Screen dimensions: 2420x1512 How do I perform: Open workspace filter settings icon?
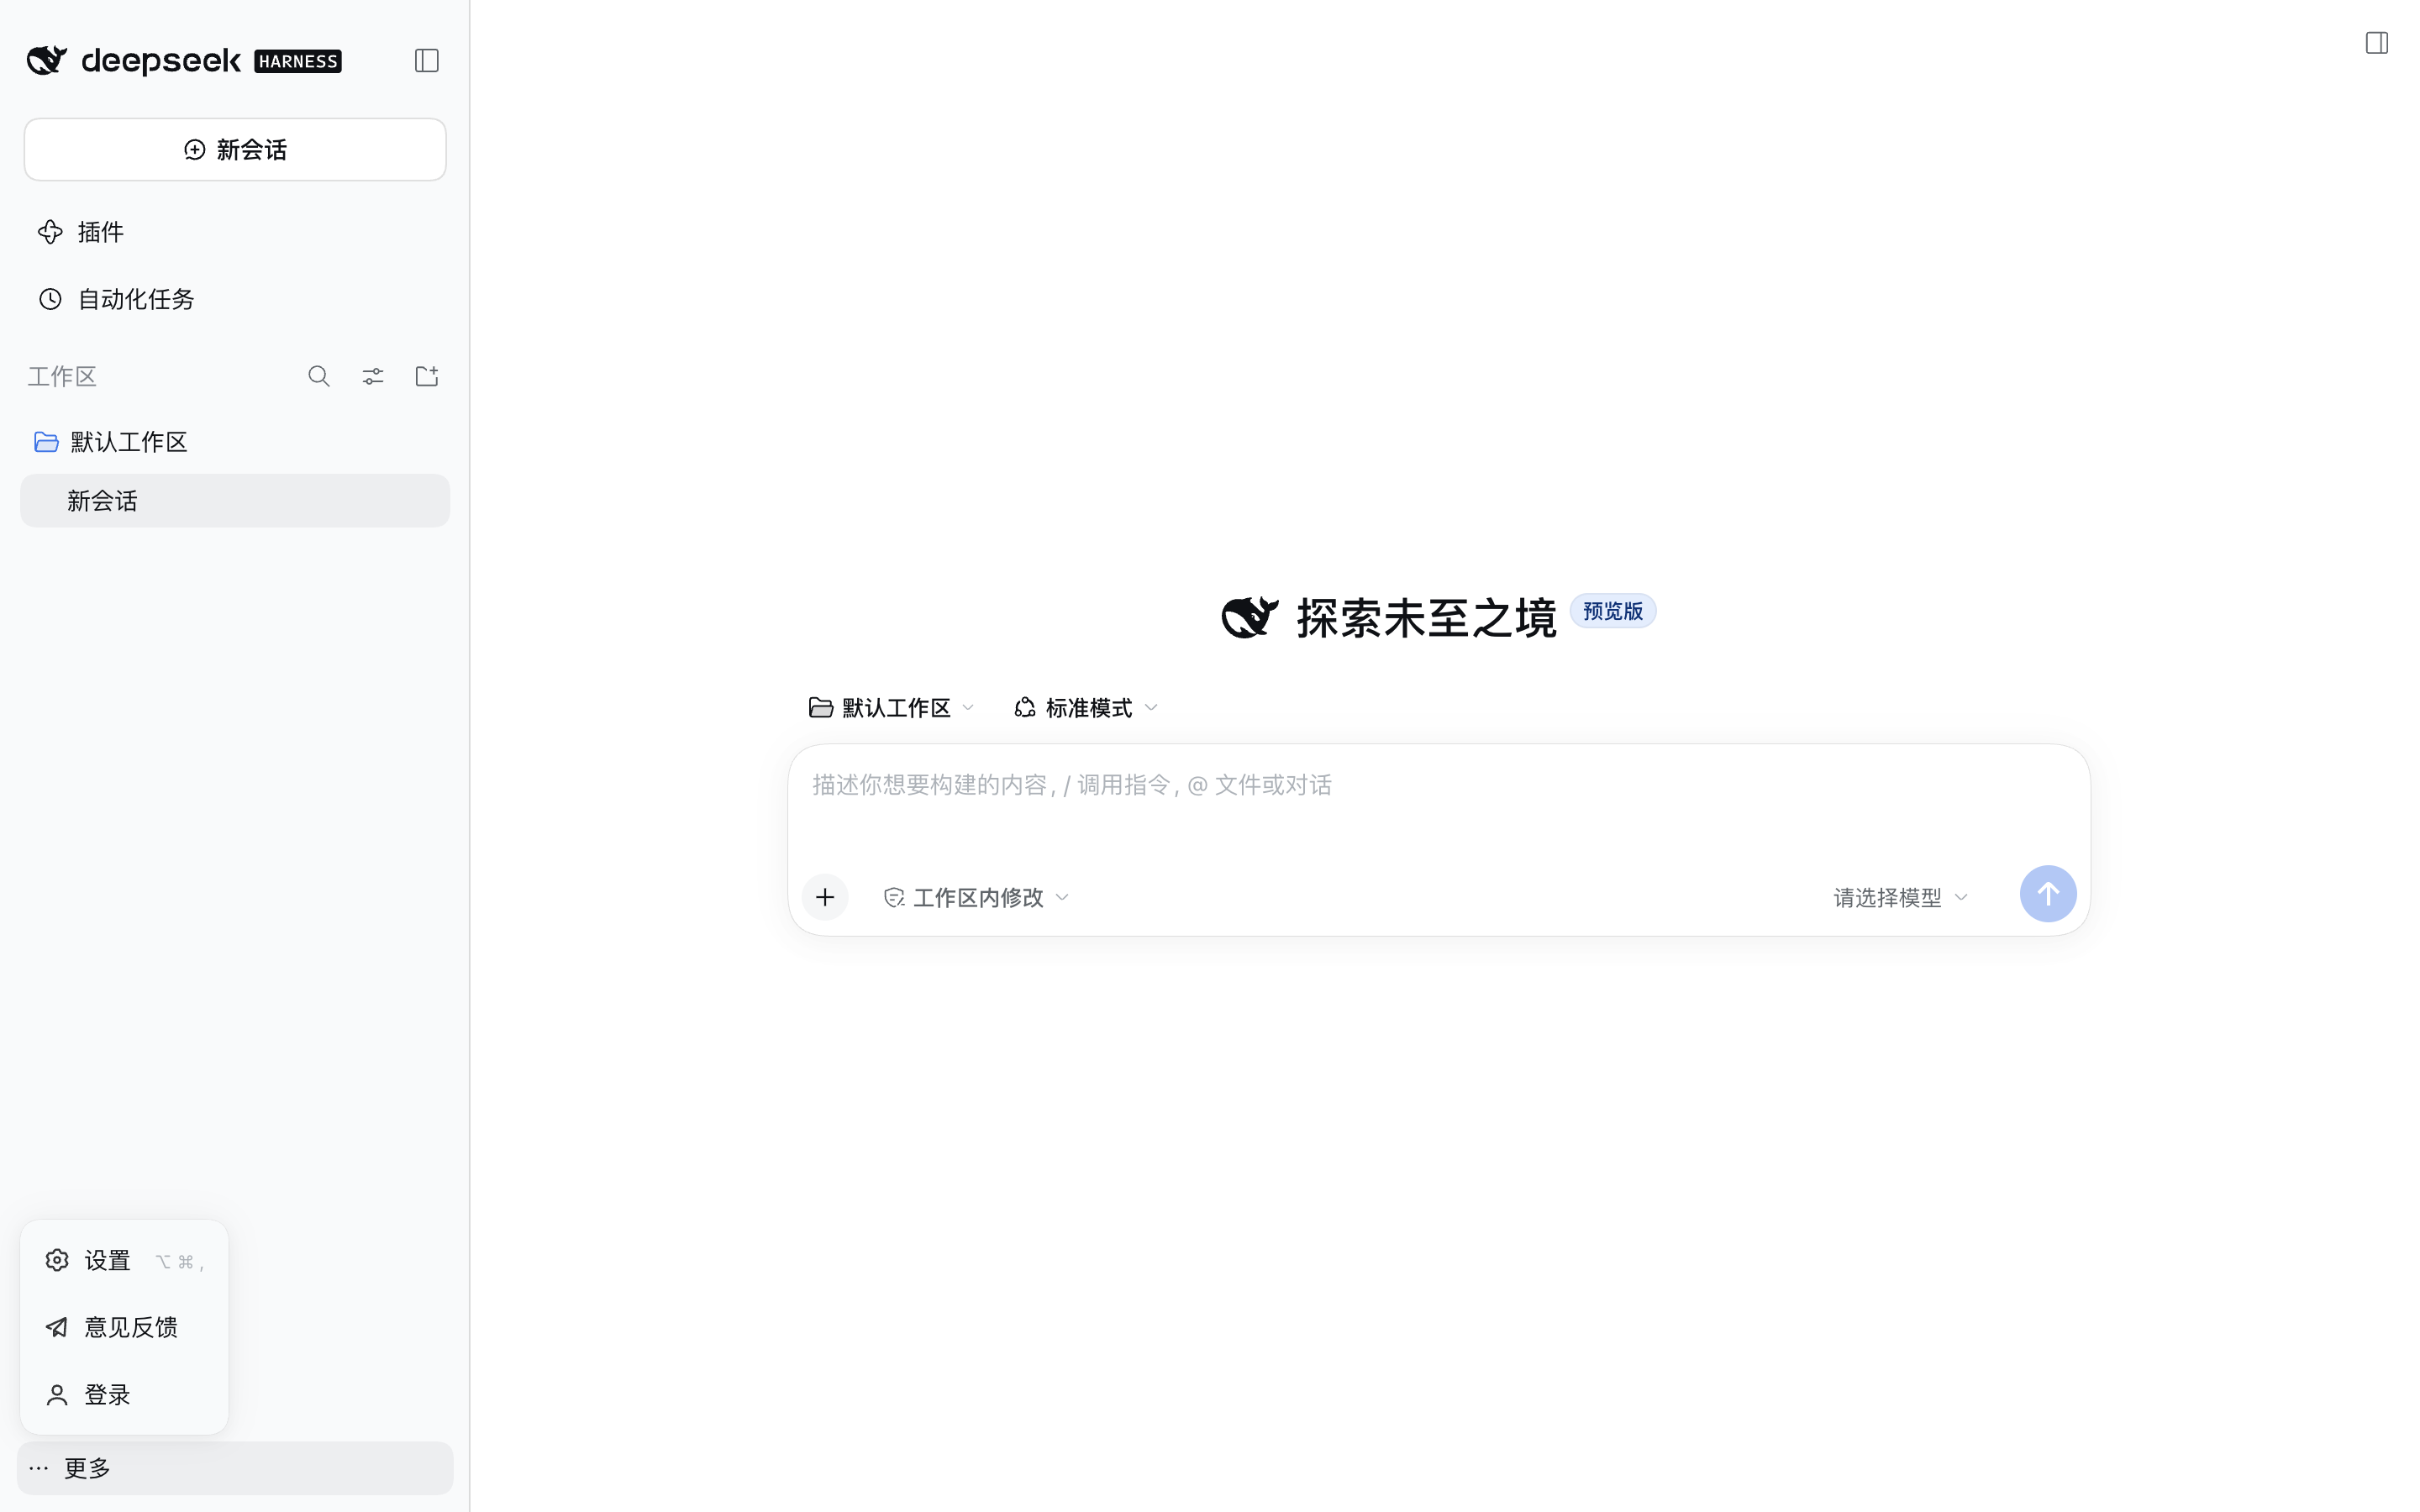coord(373,376)
